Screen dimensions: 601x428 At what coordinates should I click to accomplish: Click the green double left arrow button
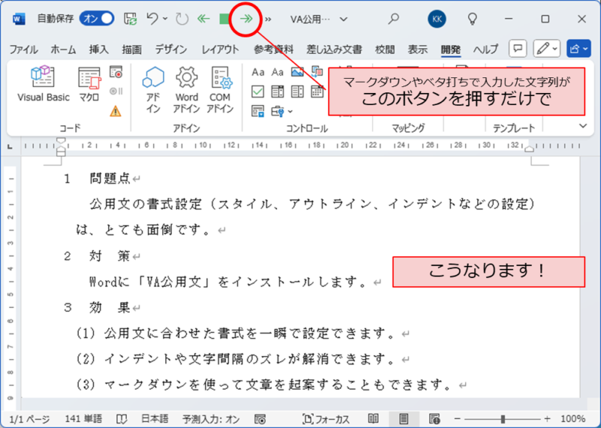tap(204, 19)
